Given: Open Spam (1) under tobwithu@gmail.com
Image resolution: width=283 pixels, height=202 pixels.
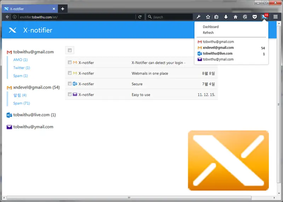Looking at the screenshot, I should pos(21,76).
